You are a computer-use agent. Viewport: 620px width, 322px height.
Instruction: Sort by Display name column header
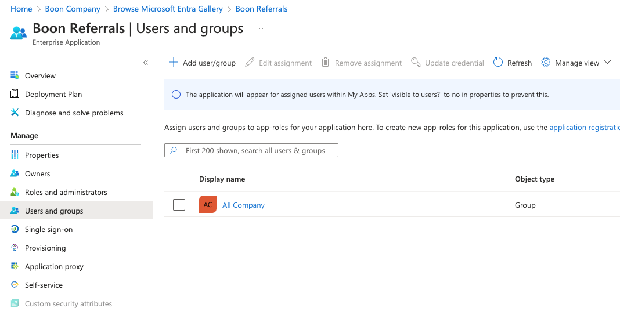[222, 179]
